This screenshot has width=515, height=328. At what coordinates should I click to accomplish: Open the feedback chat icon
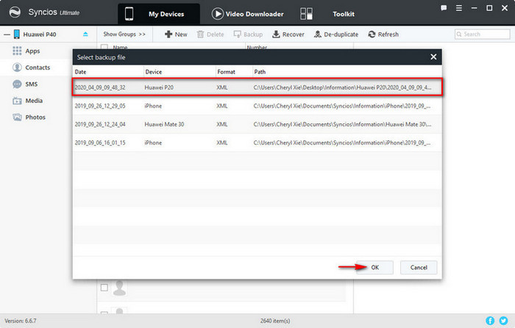[444, 8]
